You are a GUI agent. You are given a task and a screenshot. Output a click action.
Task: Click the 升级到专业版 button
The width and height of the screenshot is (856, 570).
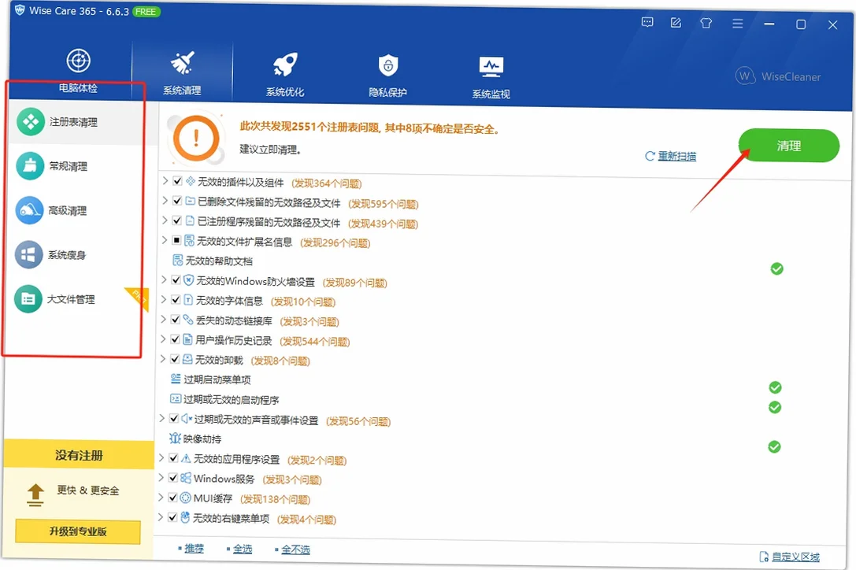pyautogui.click(x=77, y=531)
